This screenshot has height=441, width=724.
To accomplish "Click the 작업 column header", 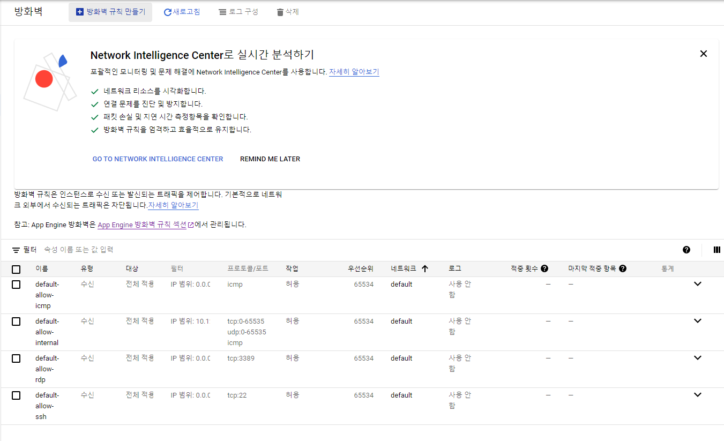I will click(292, 269).
